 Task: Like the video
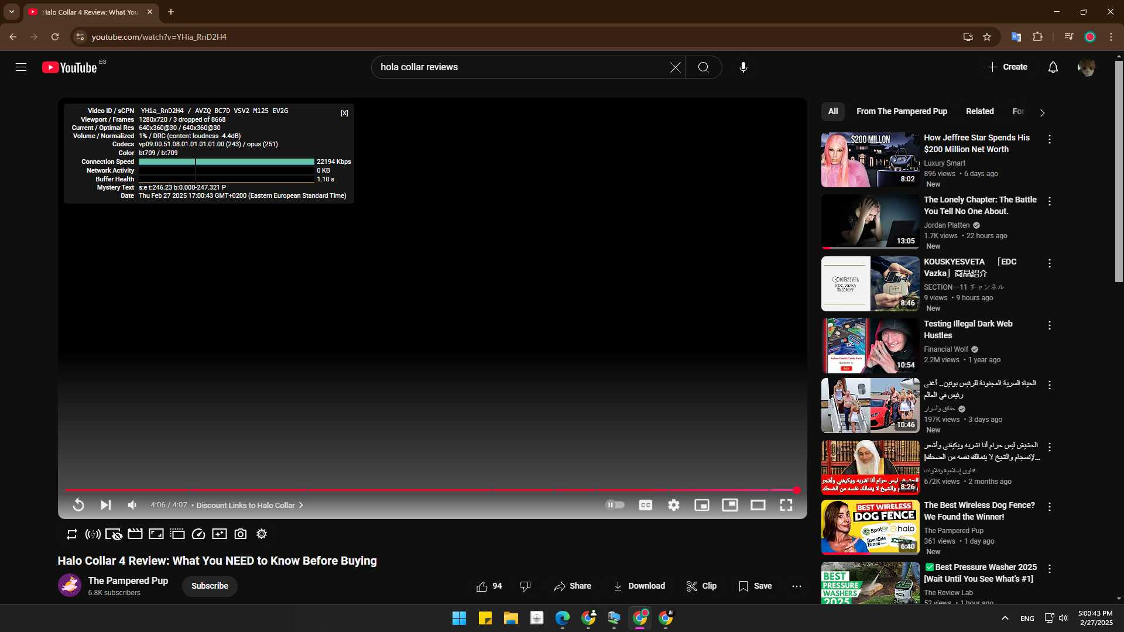click(489, 586)
